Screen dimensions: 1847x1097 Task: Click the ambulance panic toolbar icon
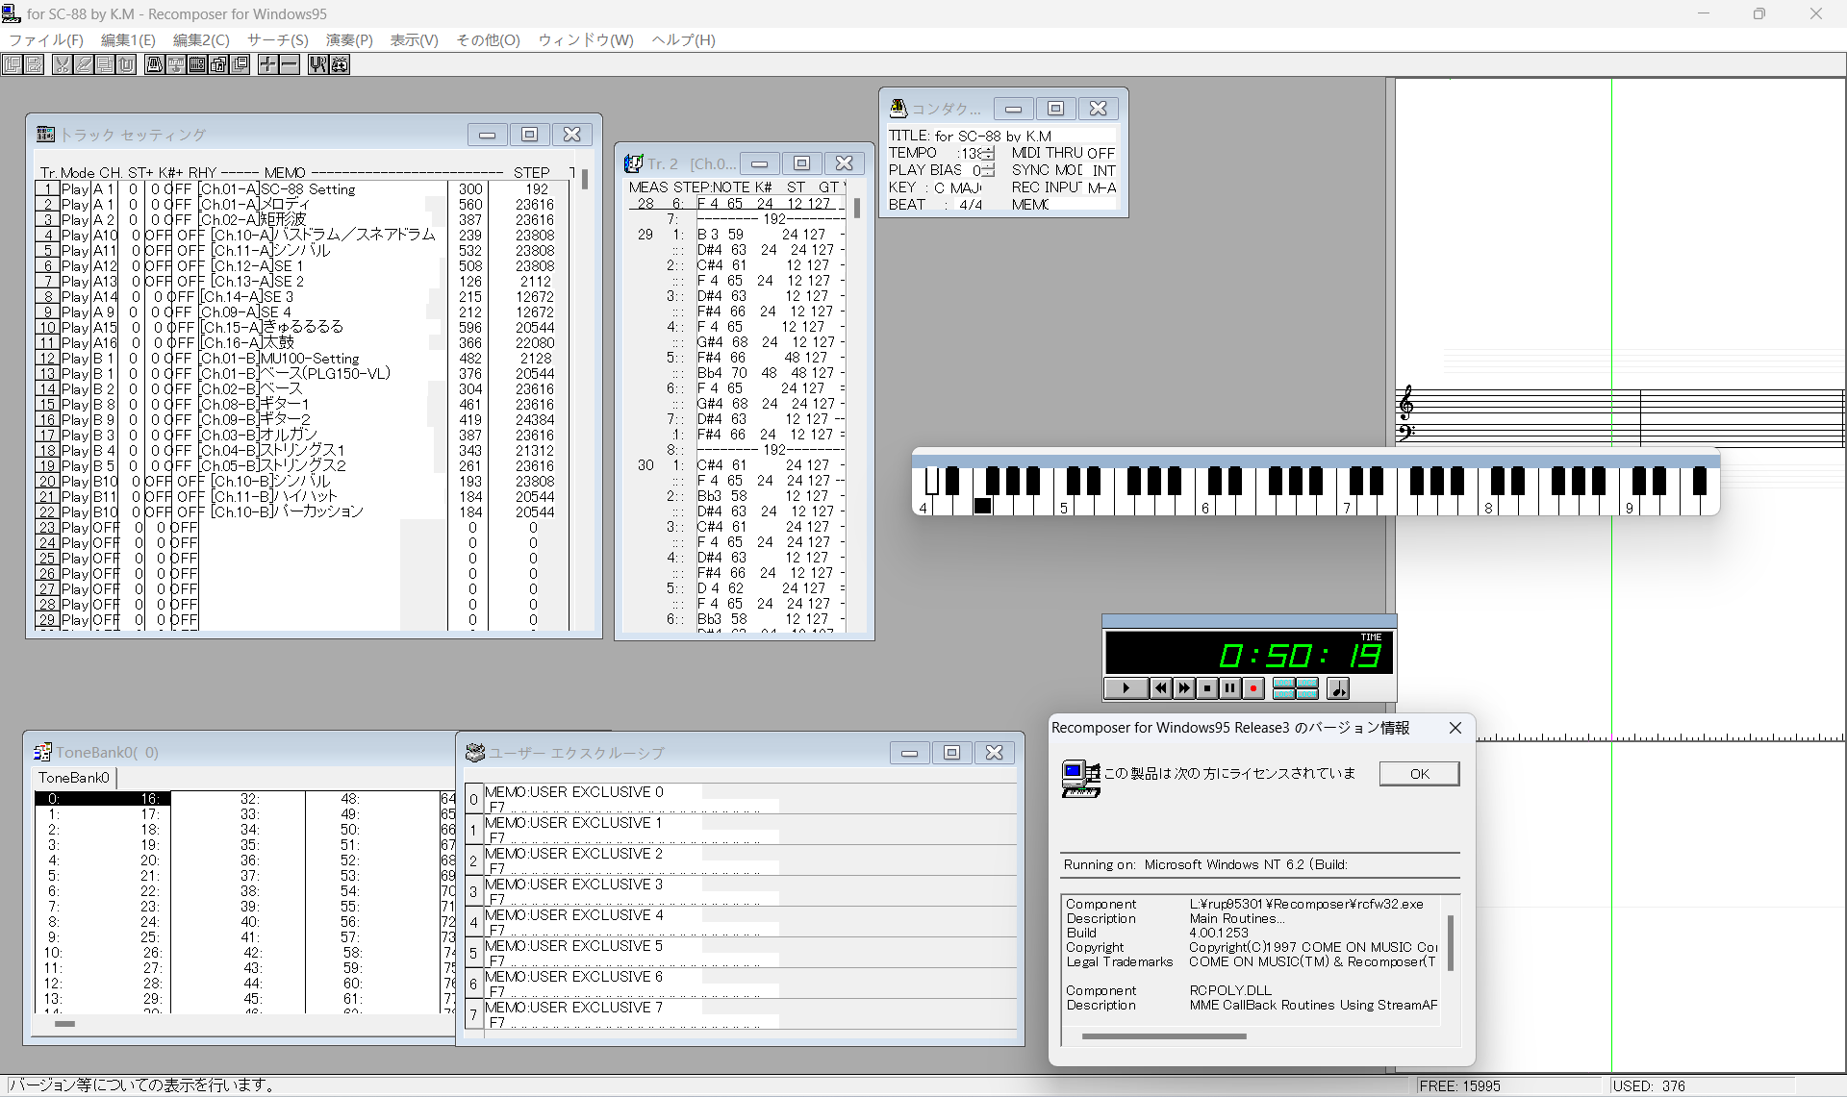(340, 64)
